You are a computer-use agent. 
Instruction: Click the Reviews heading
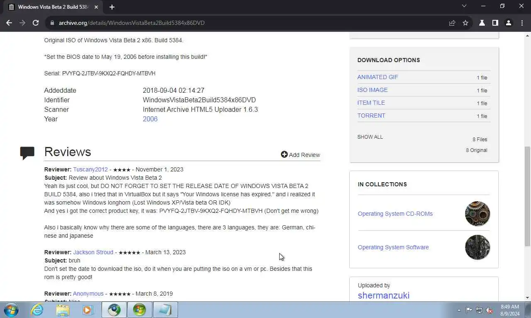point(68,152)
